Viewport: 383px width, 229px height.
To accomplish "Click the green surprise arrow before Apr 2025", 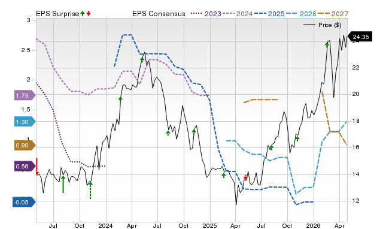I will 224,176.
